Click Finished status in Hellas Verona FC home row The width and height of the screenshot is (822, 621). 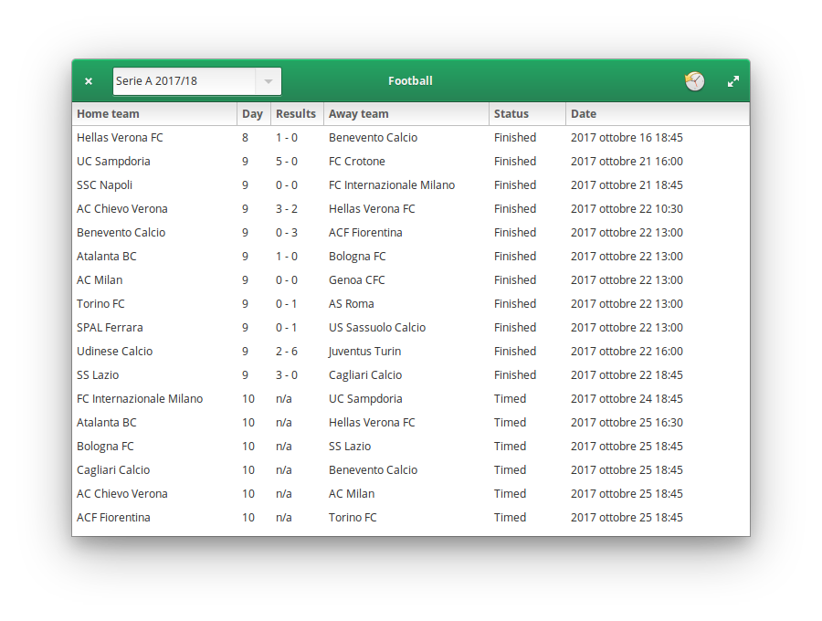[515, 137]
